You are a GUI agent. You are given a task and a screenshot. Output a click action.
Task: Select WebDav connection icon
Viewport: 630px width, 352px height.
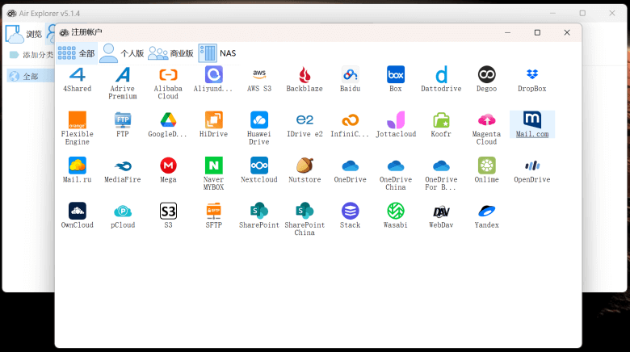tap(441, 211)
